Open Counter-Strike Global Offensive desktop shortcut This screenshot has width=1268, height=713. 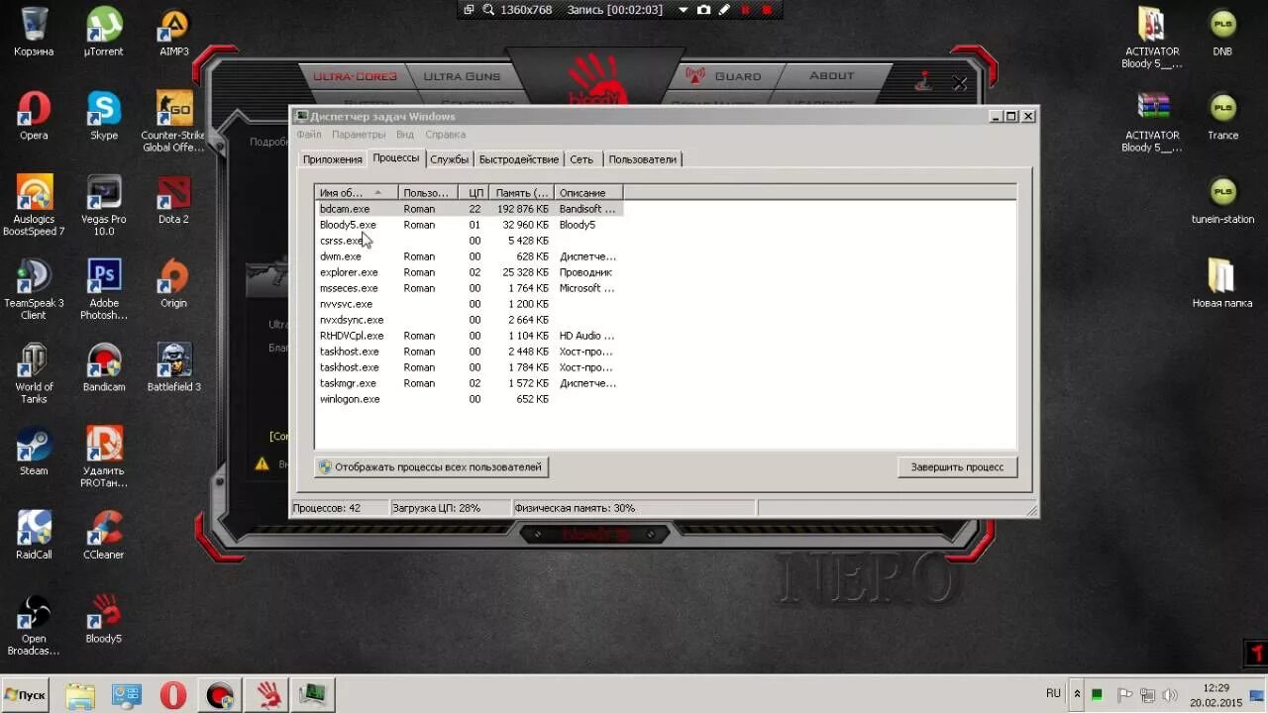(173, 121)
